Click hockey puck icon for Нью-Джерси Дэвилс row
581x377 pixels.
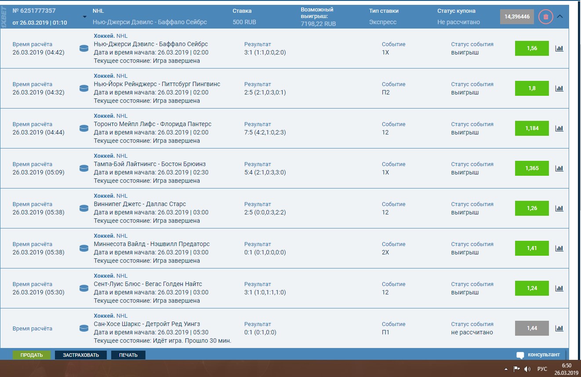click(84, 48)
